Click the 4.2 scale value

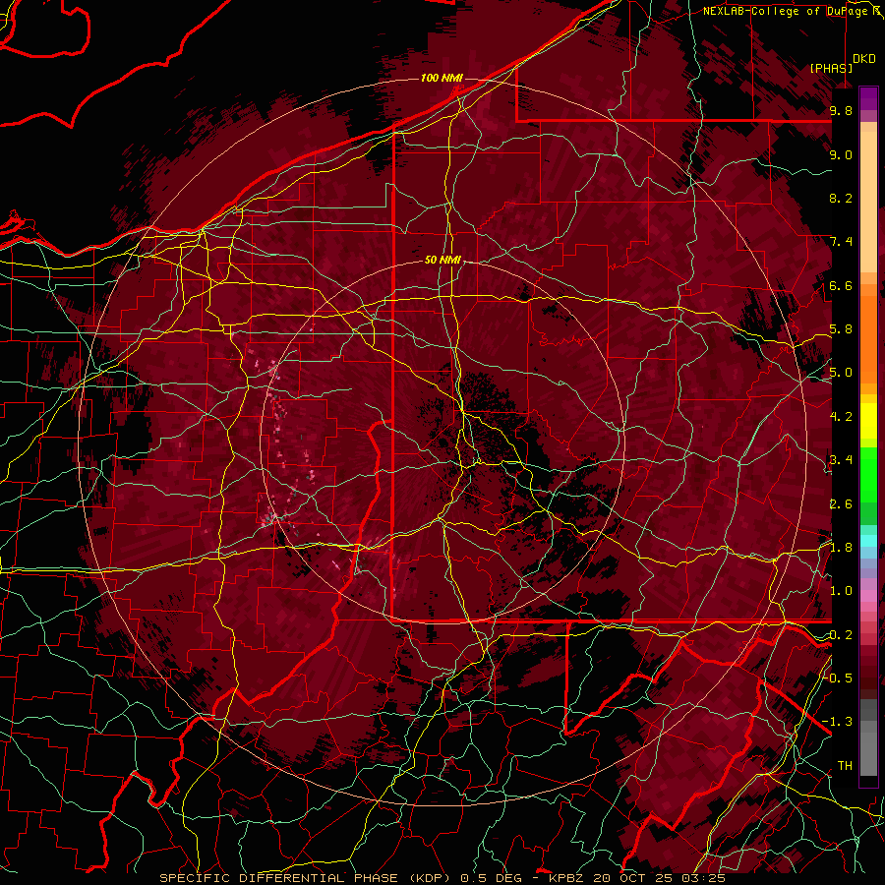(x=841, y=417)
